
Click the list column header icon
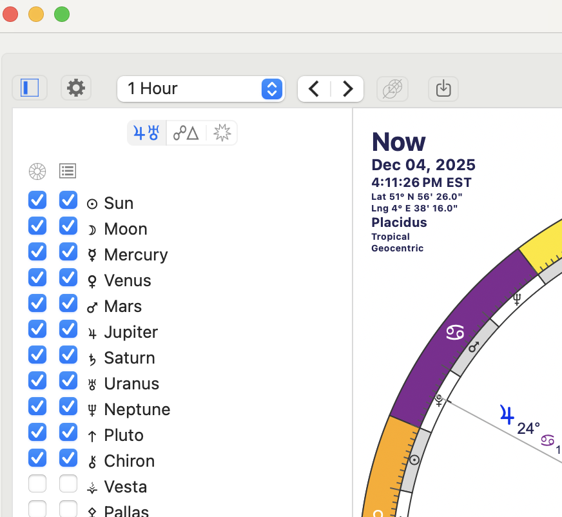[x=68, y=171]
